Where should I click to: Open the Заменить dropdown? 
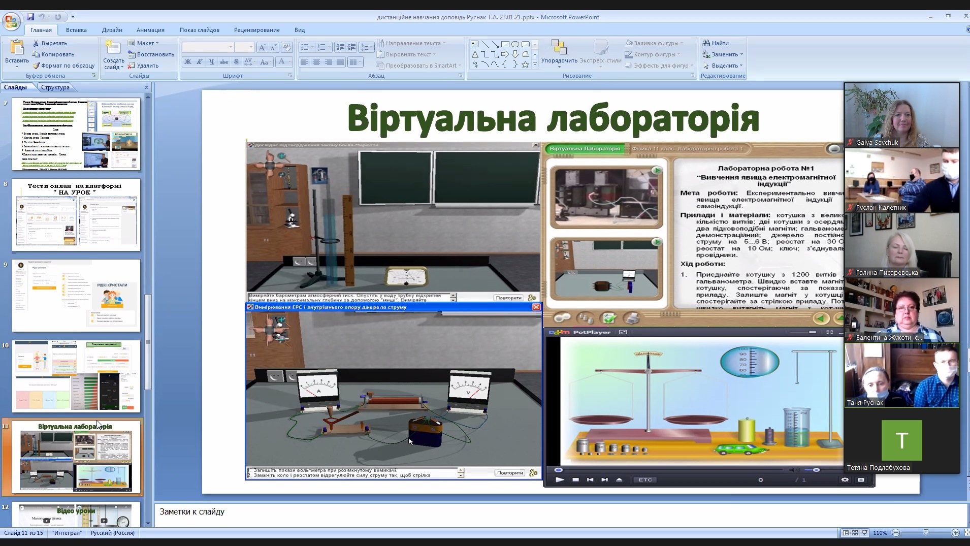point(723,54)
